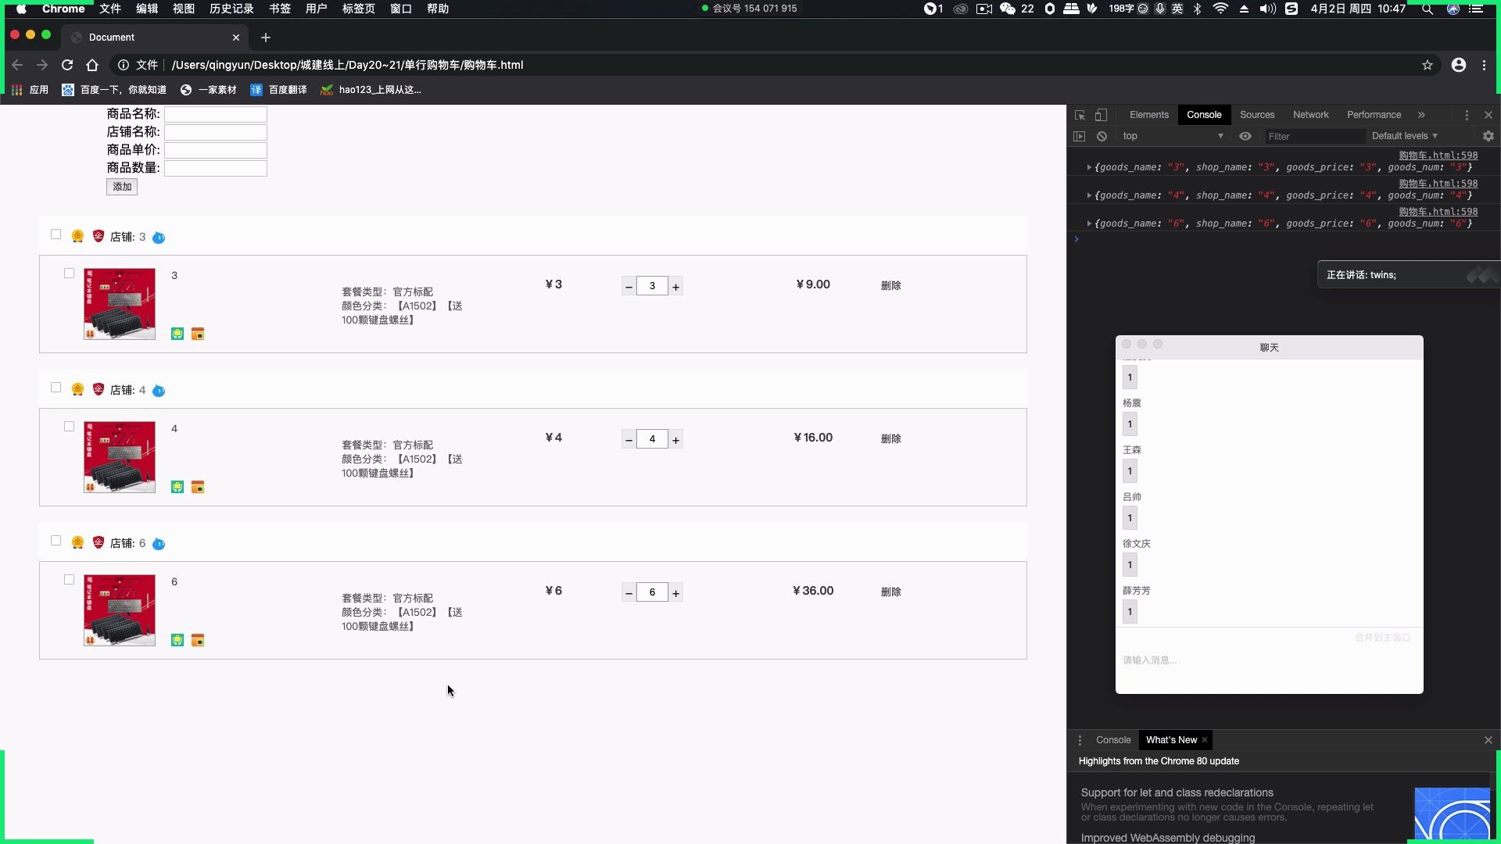Click the browser reload icon
The height and width of the screenshot is (844, 1501).
pos(67,65)
